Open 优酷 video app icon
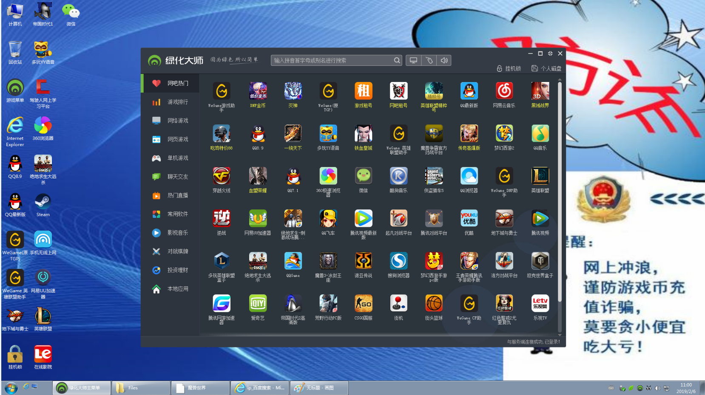 pos(469,219)
